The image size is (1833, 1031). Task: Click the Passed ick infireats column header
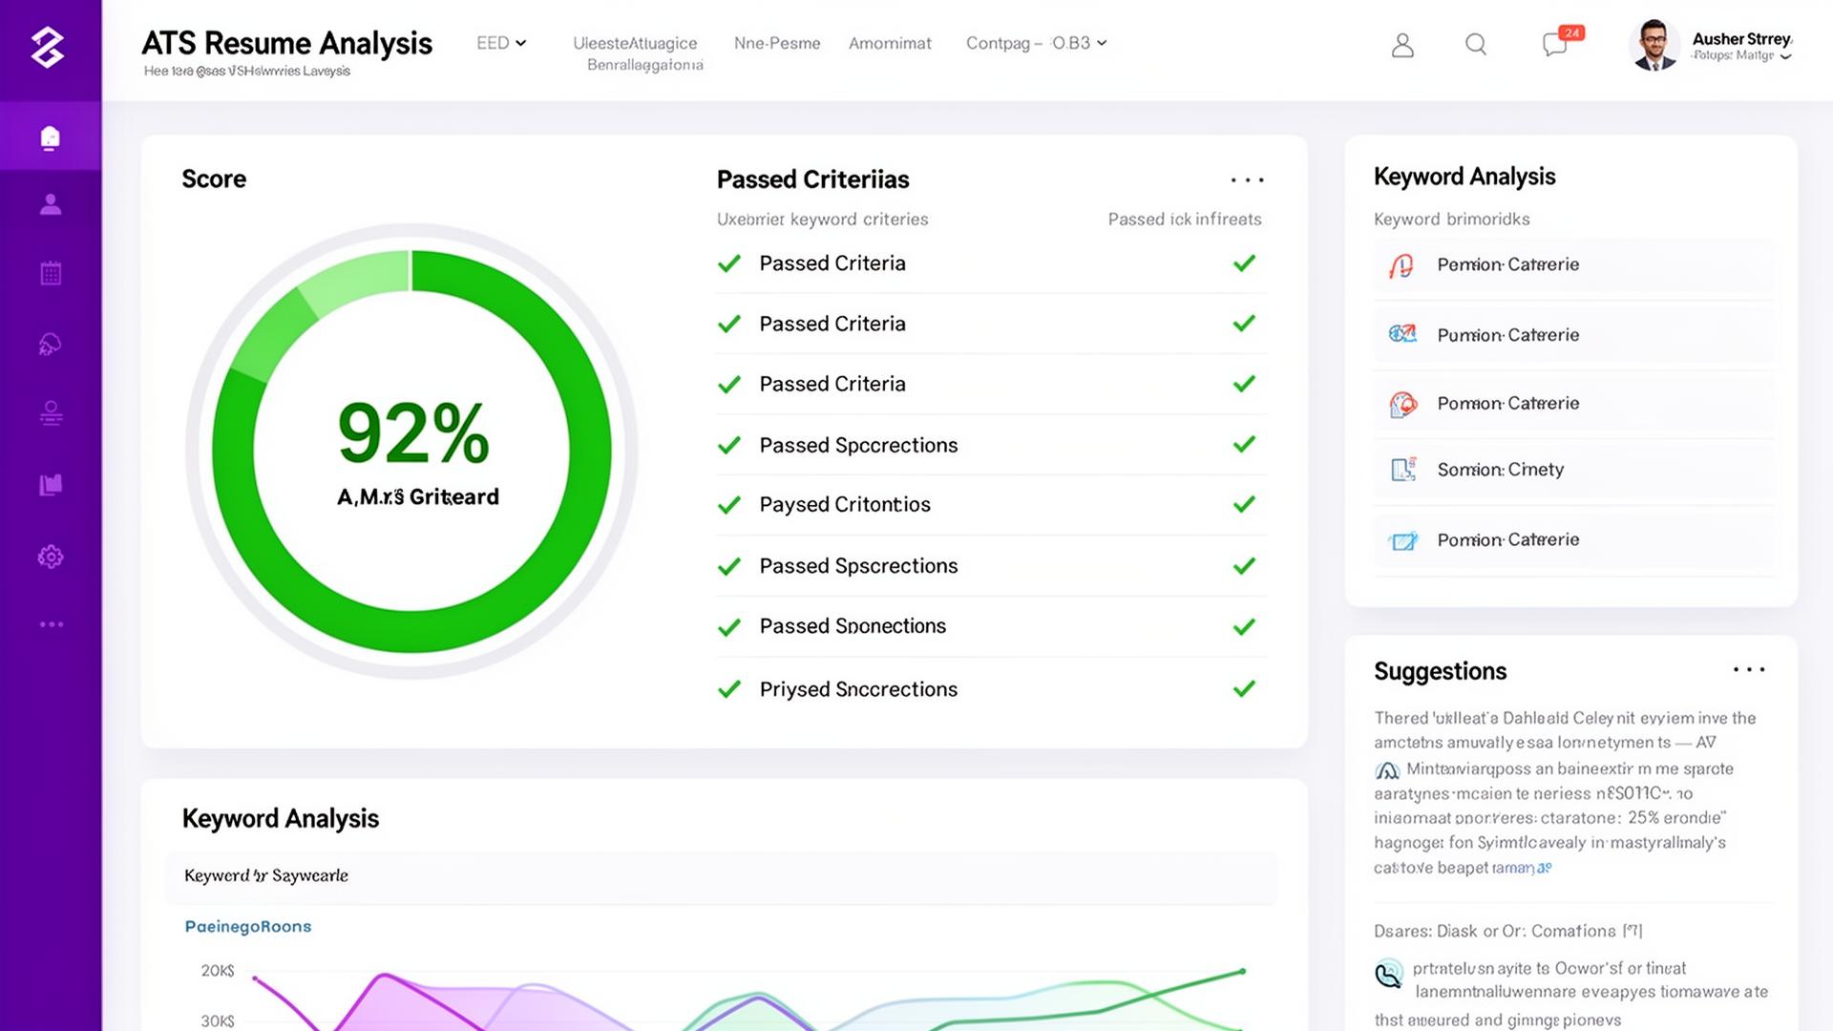(1185, 220)
